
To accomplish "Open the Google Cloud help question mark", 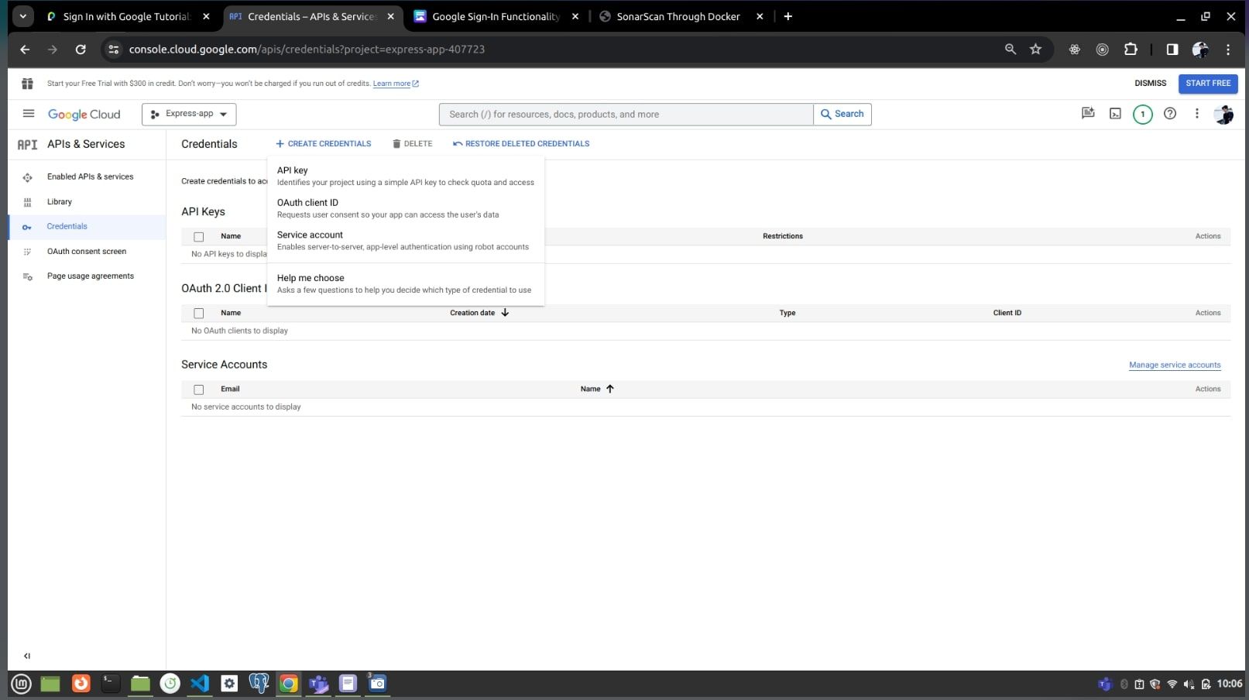I will coord(1170,114).
